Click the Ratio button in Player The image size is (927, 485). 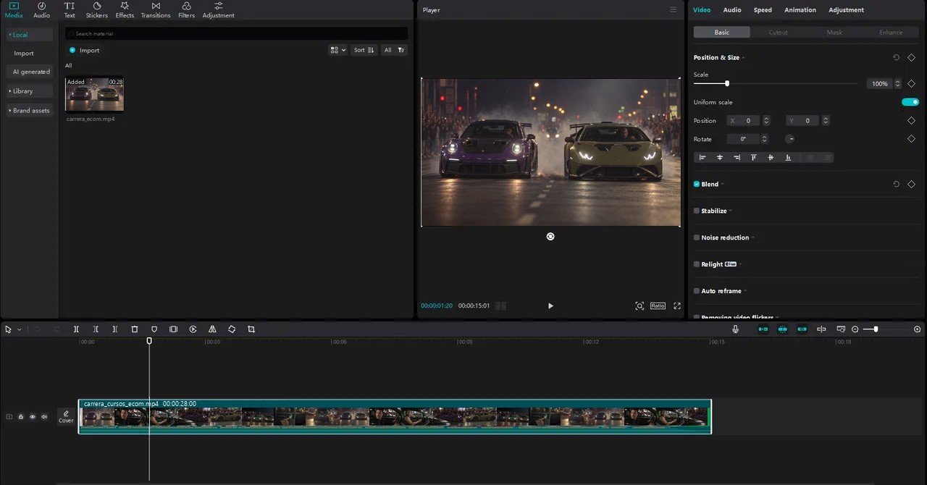(658, 306)
